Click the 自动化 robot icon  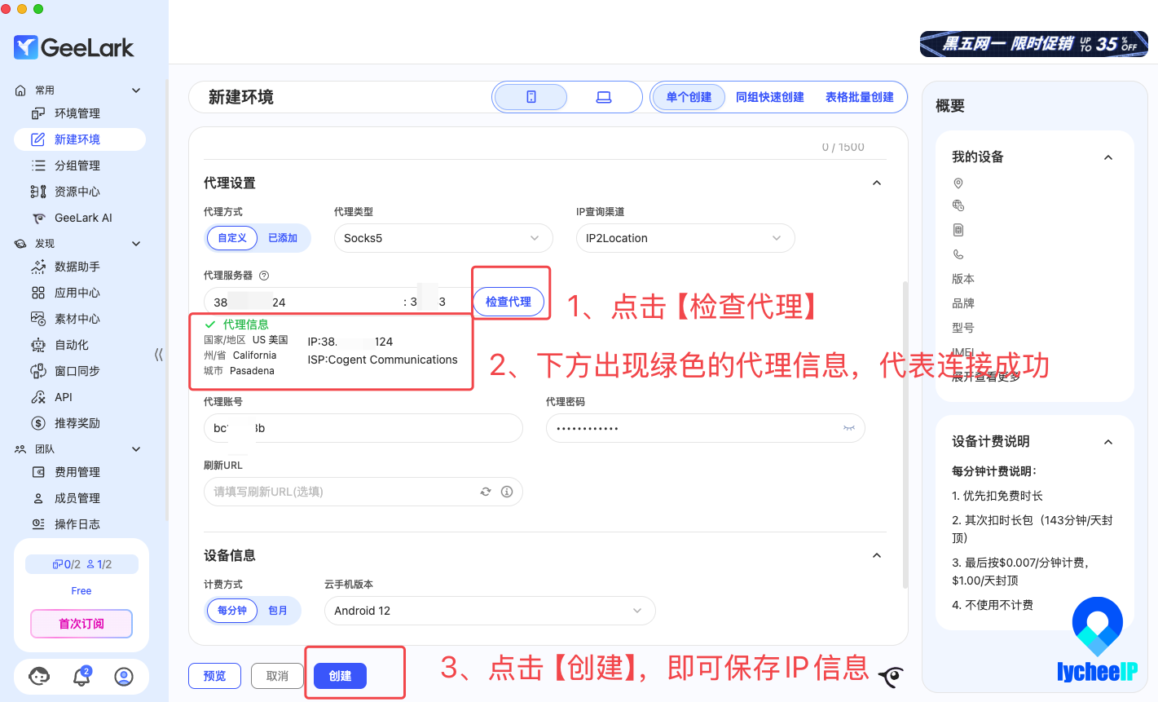pyautogui.click(x=38, y=345)
